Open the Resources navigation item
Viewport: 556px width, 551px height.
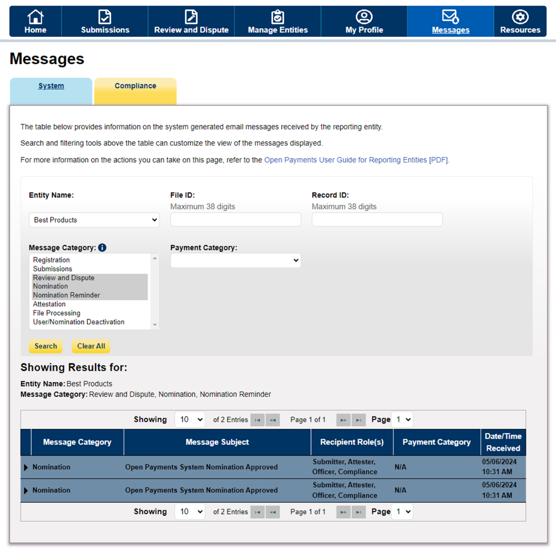(x=520, y=22)
